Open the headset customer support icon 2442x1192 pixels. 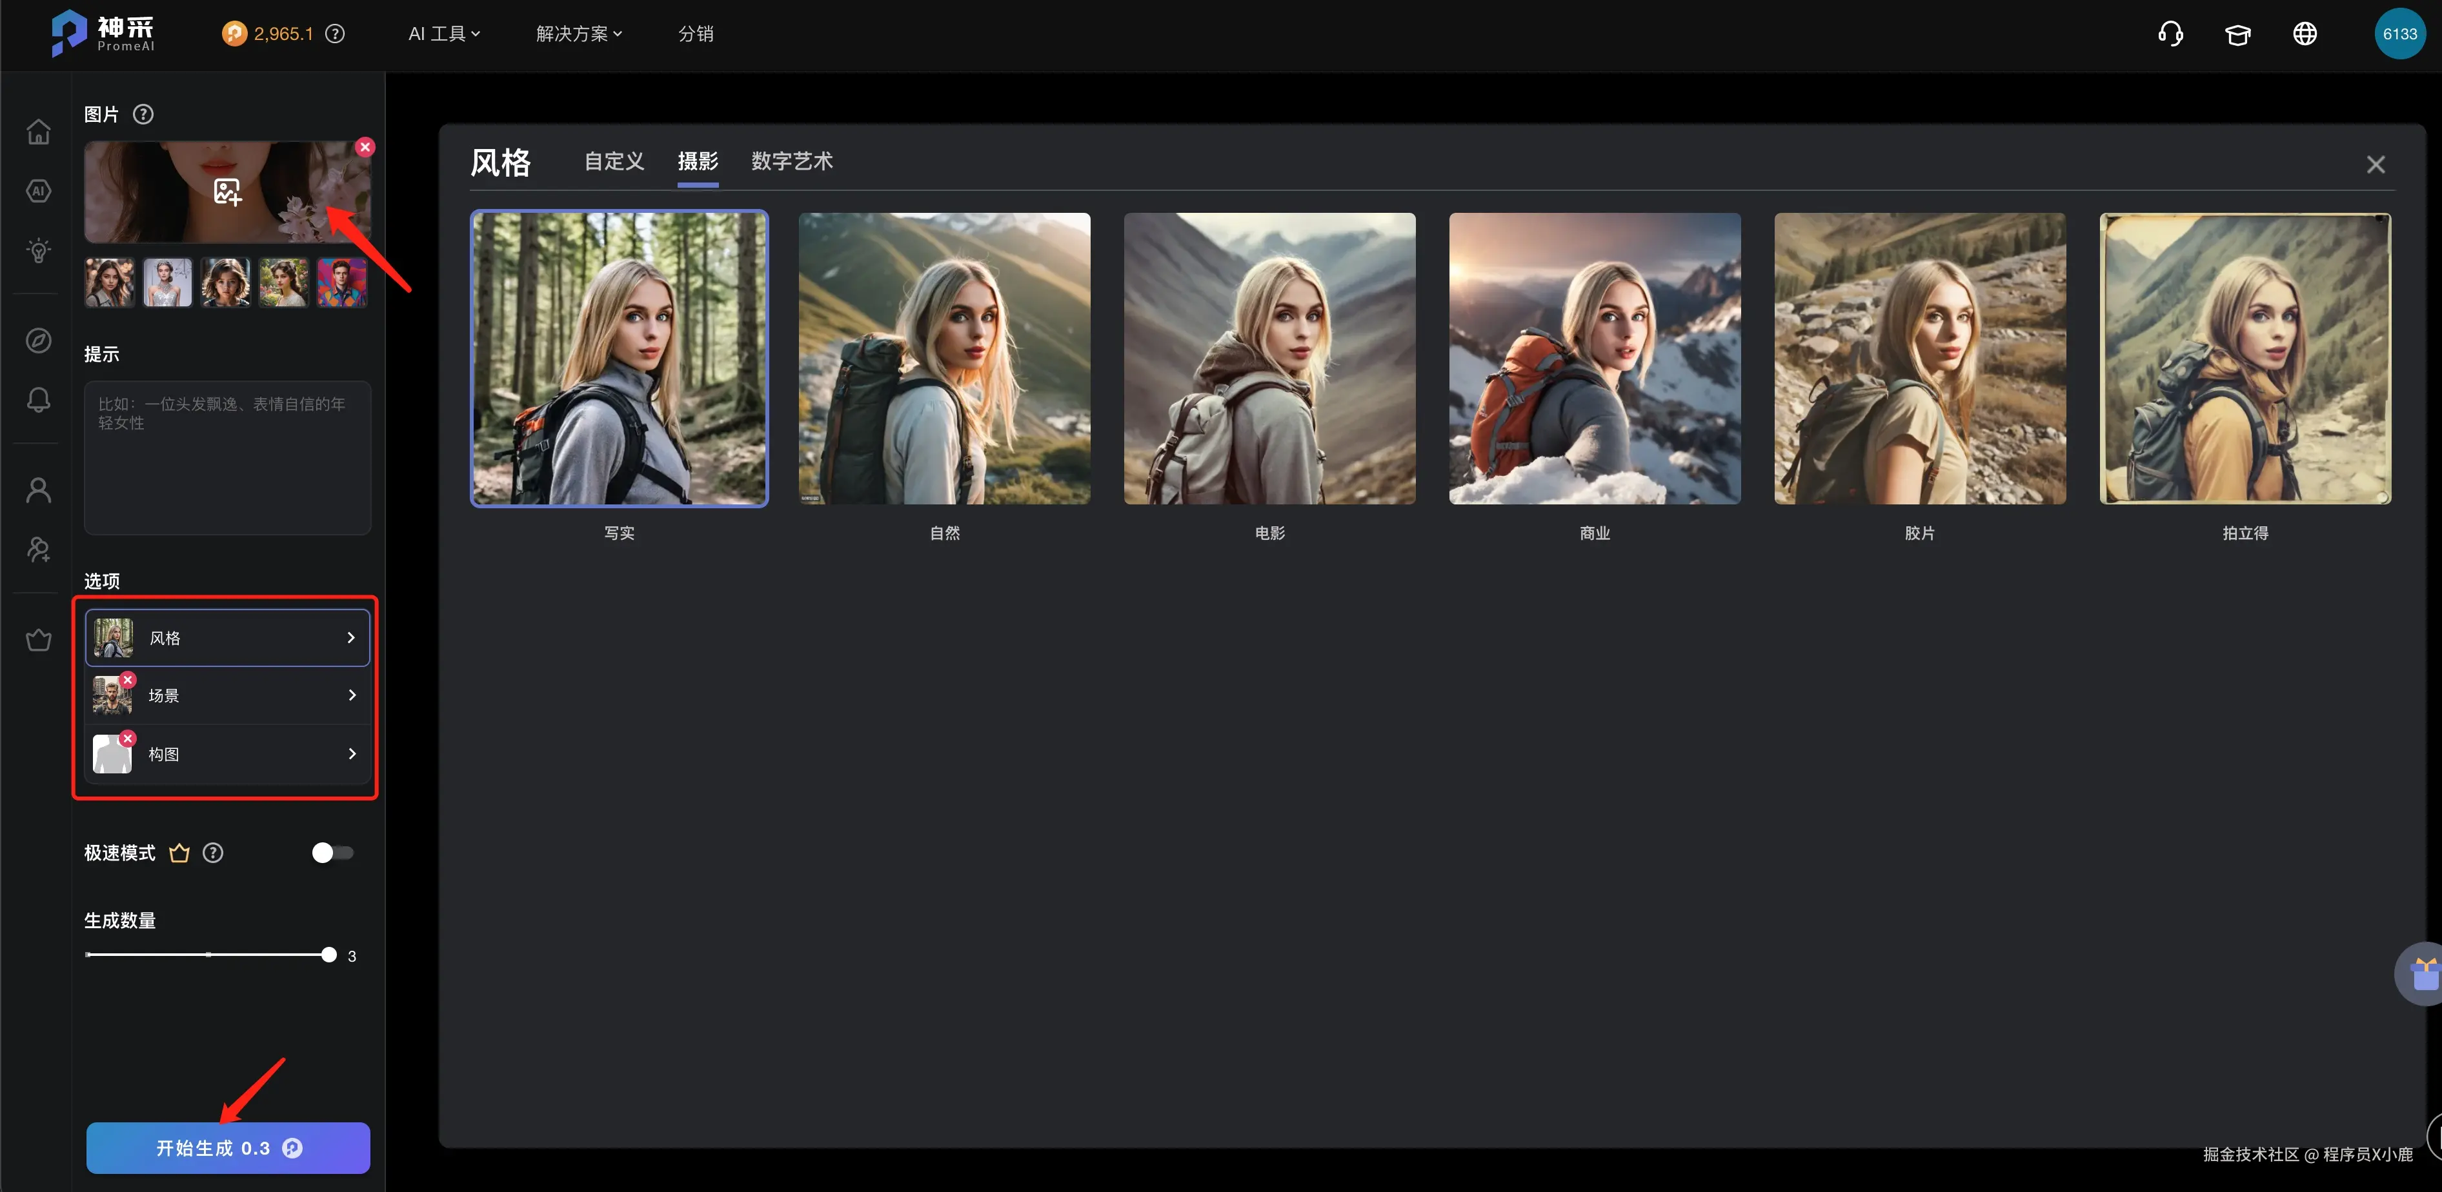pyautogui.click(x=2170, y=34)
